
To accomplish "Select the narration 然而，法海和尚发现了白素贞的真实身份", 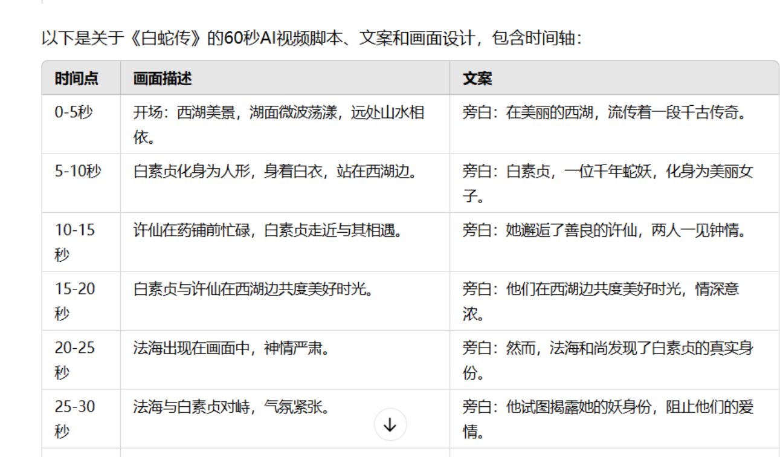I will coord(614,360).
